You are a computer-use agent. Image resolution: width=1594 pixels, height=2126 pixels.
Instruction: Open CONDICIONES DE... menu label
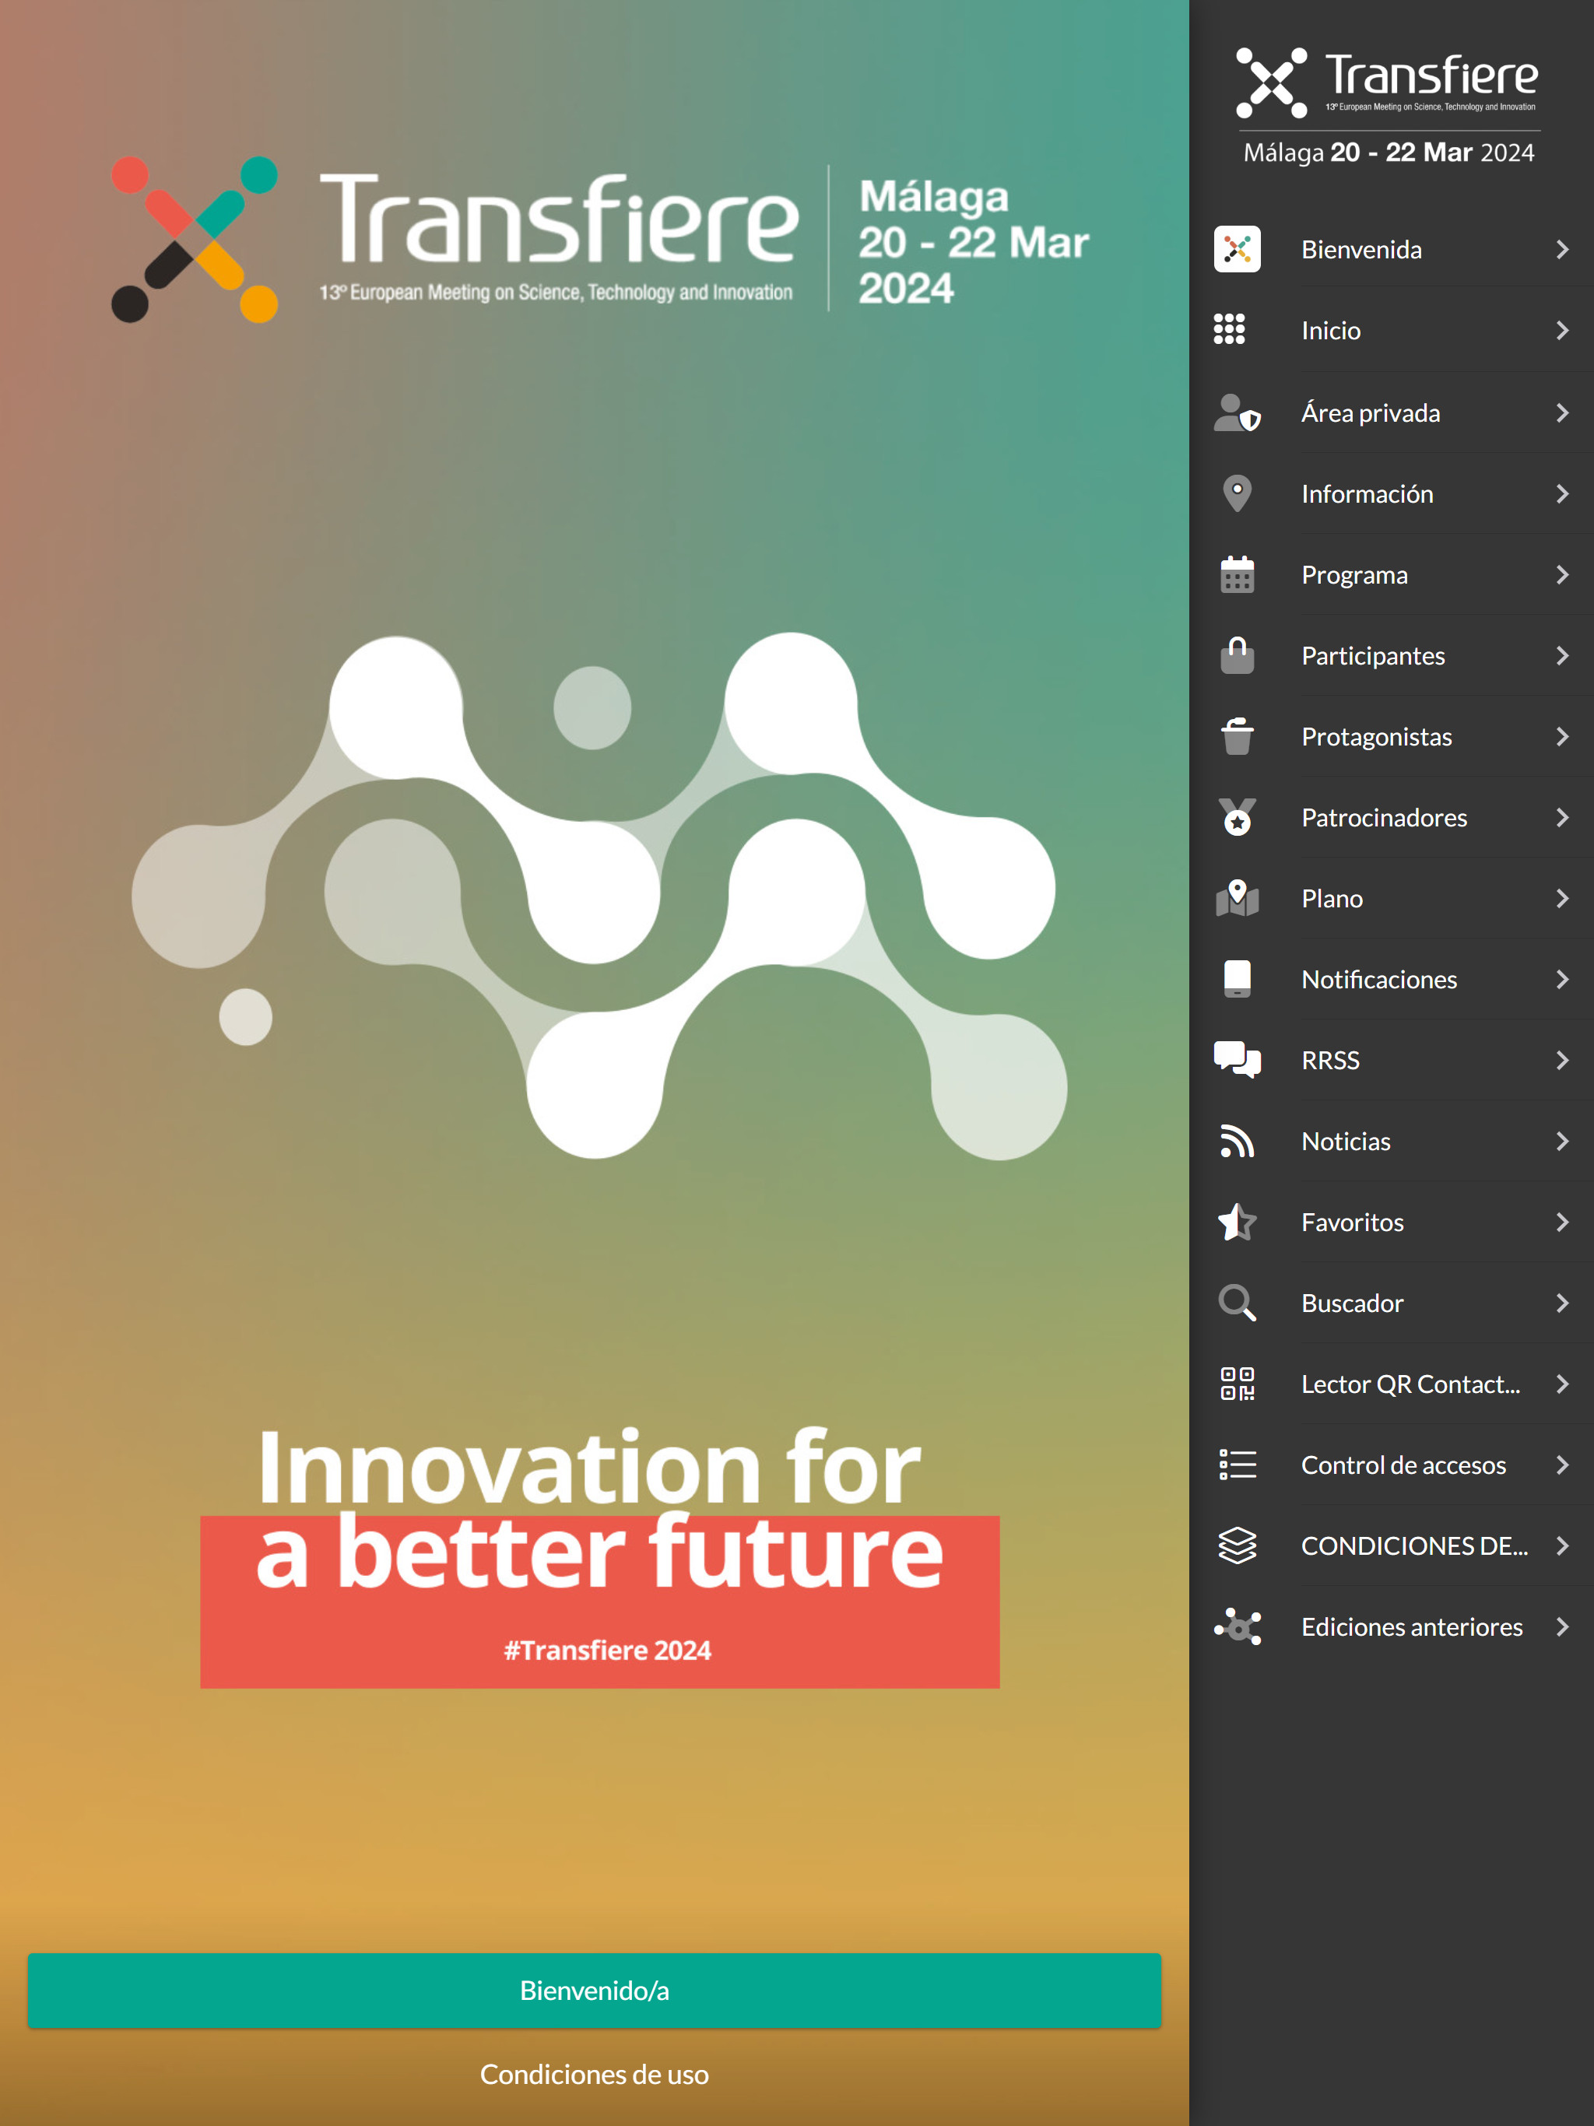[x=1414, y=1545]
